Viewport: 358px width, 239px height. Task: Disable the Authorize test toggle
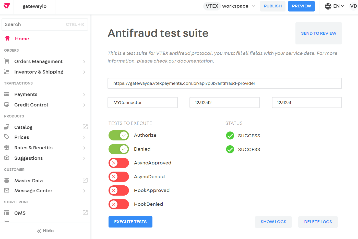point(119,135)
